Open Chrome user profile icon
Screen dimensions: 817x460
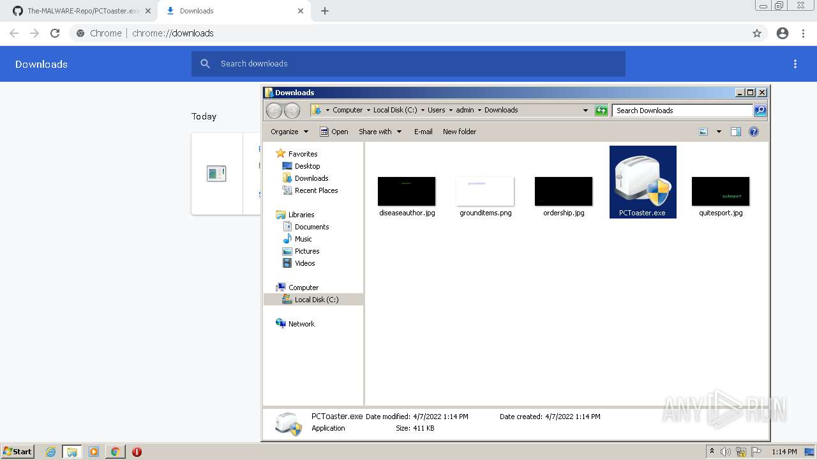[783, 33]
